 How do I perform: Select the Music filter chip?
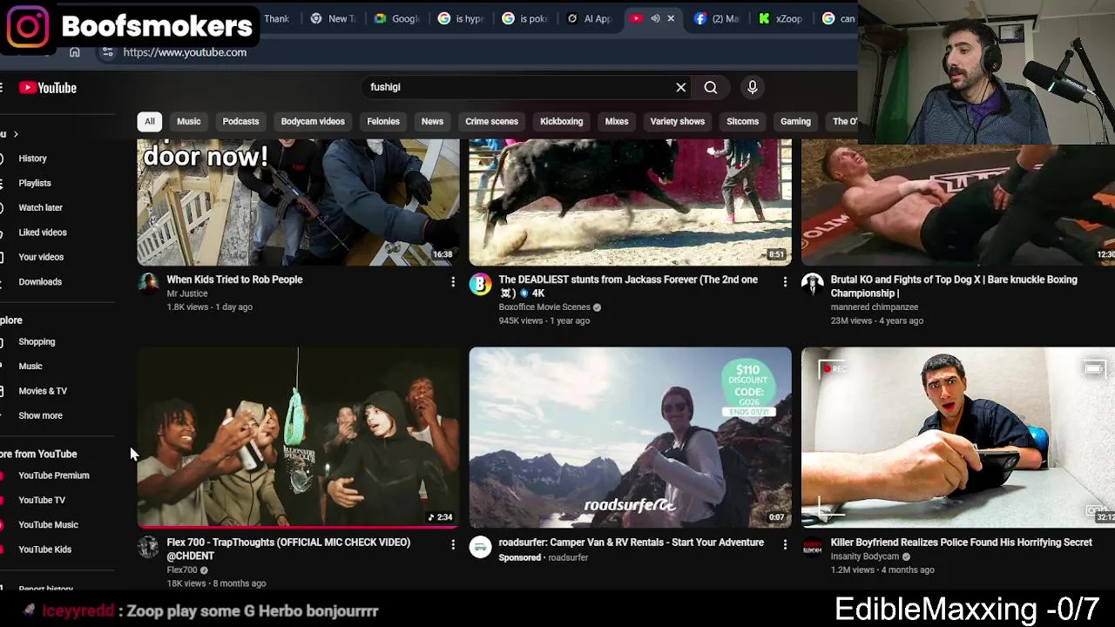[189, 122]
